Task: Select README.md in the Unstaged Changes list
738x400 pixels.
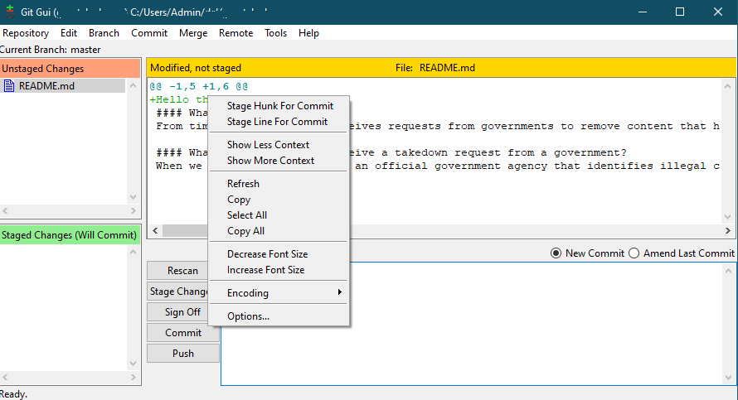Action: 63,85
